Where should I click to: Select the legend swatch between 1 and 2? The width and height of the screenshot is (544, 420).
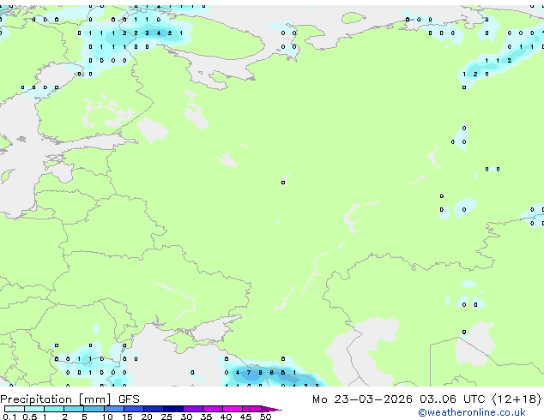pos(54,409)
